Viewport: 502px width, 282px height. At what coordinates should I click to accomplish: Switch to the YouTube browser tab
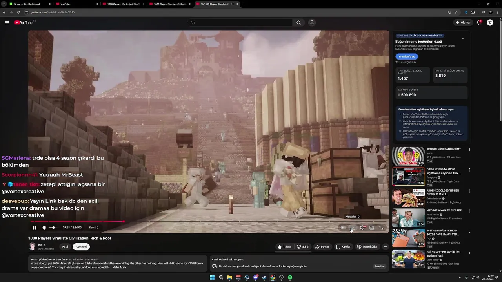[76, 4]
